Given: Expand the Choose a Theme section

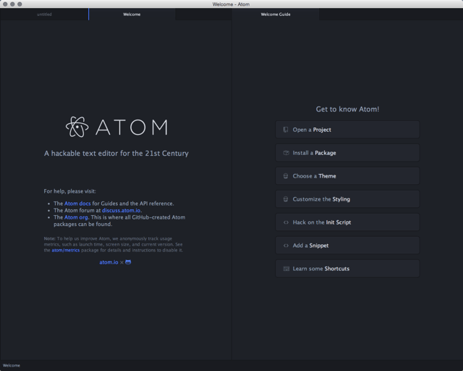Looking at the screenshot, I should click(347, 176).
